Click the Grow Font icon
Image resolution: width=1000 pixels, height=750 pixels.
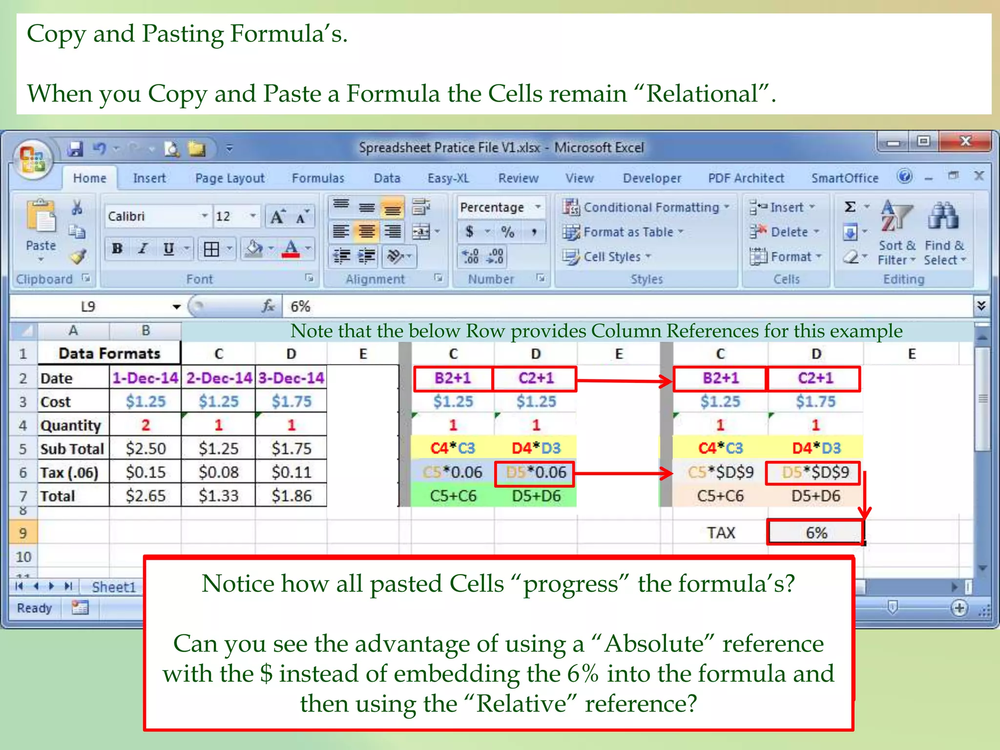277,216
